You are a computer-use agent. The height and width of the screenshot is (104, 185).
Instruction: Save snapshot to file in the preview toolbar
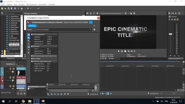(x=134, y=13)
